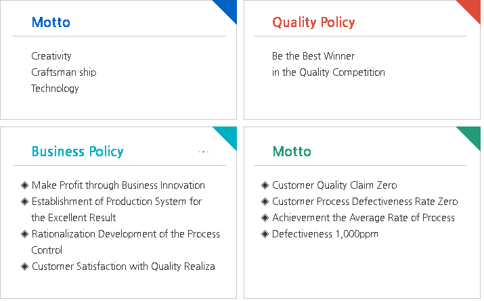Image resolution: width=484 pixels, height=301 pixels.
Task: Click Establishment of Production System text
Action: click(x=116, y=202)
